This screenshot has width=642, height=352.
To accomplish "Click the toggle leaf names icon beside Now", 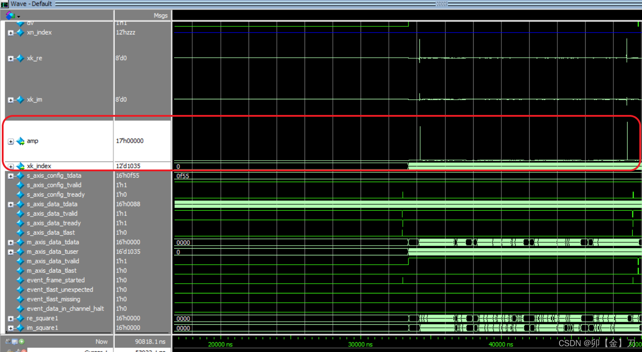I will [9, 341].
